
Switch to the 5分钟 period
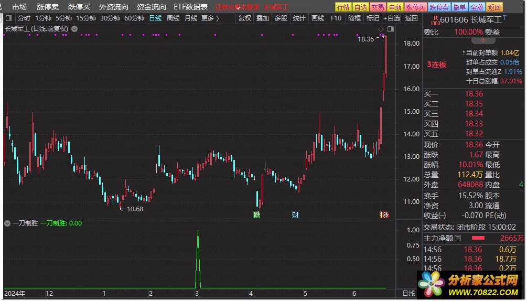(64, 18)
